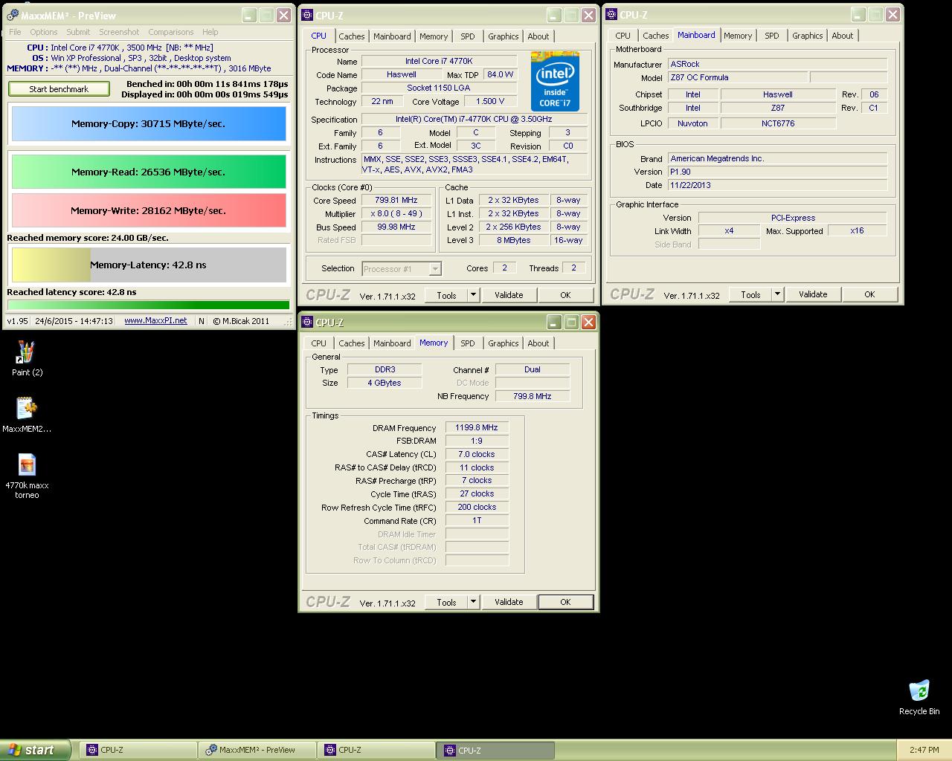Open the Recycle Bin
The width and height of the screenshot is (952, 761).
click(919, 697)
